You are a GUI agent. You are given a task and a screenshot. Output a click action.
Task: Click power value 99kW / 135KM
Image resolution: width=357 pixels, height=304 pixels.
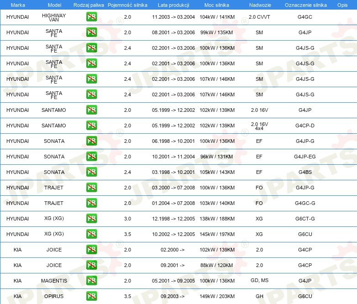(x=216, y=32)
